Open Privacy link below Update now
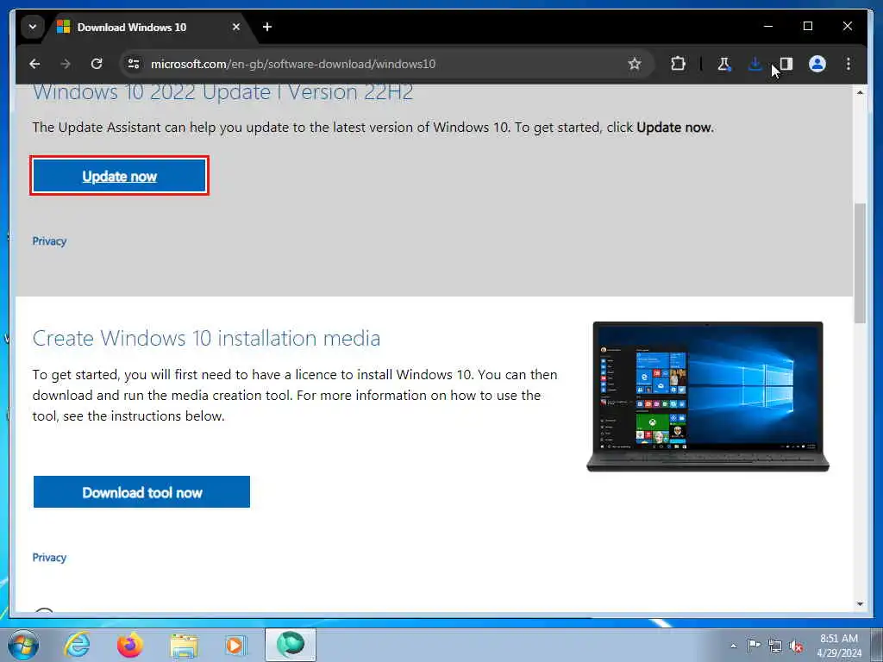883x662 pixels. click(x=49, y=241)
